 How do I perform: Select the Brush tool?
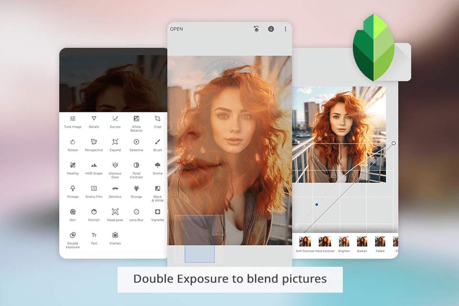click(x=157, y=145)
